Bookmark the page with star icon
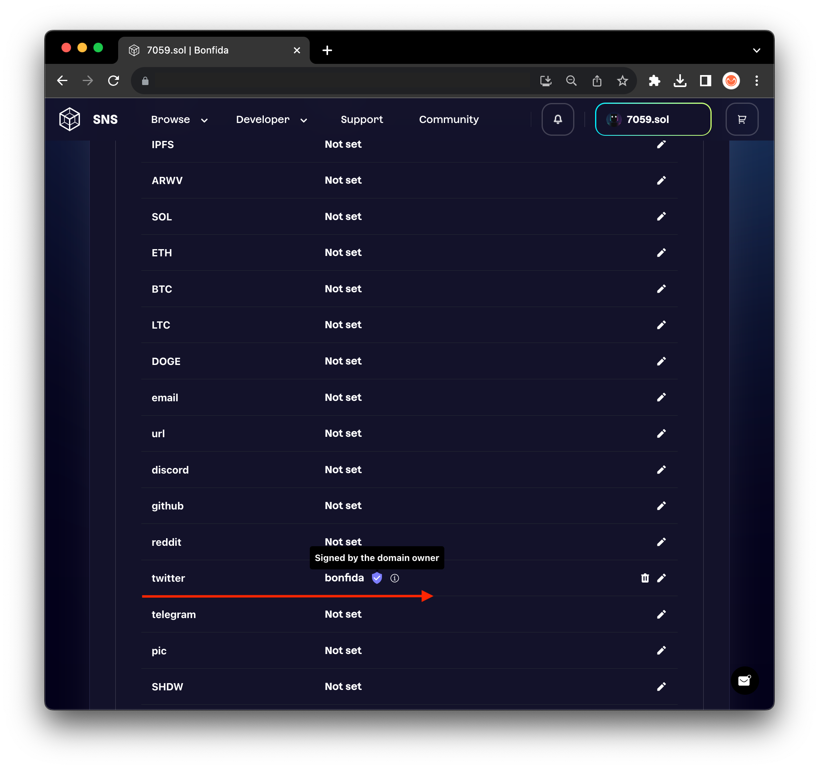819x769 pixels. pos(622,81)
